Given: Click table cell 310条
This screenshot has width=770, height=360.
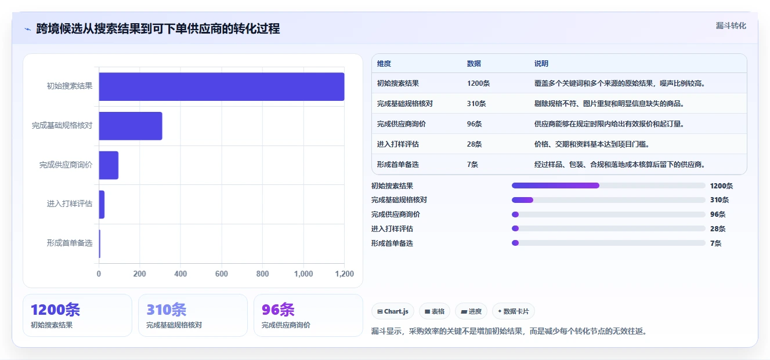Looking at the screenshot, I should click(476, 104).
